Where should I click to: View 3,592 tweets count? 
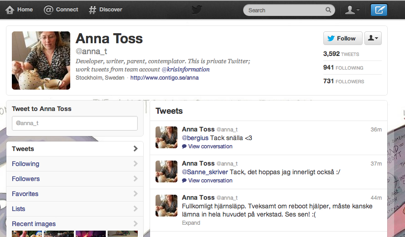[341, 54]
